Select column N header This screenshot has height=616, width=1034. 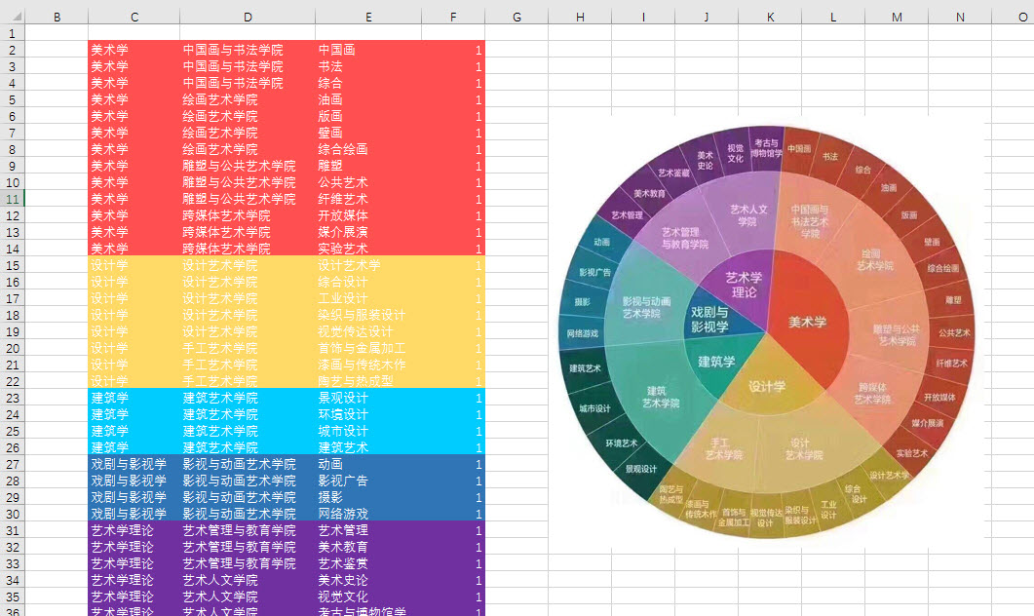960,17
